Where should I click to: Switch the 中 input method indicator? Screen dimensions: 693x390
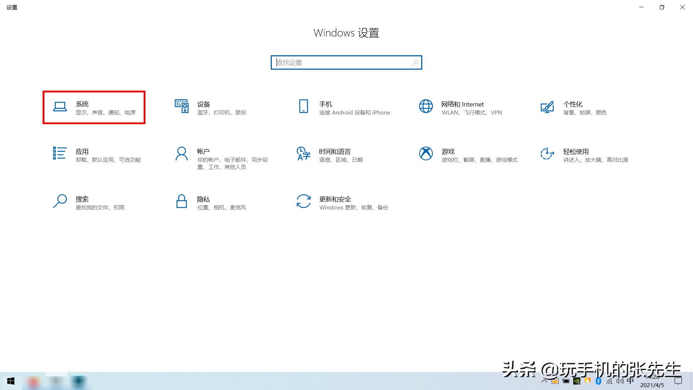pyautogui.click(x=631, y=381)
